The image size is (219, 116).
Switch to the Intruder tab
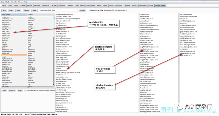tap(30, 5)
